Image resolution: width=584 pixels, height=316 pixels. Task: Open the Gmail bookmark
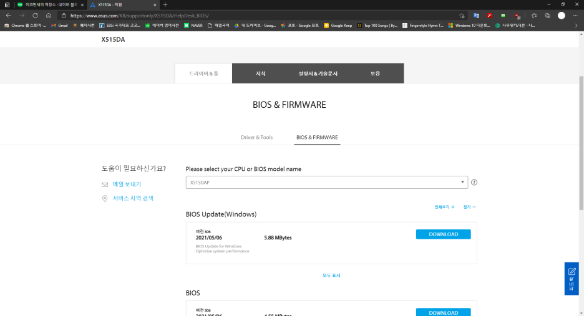[60, 26]
